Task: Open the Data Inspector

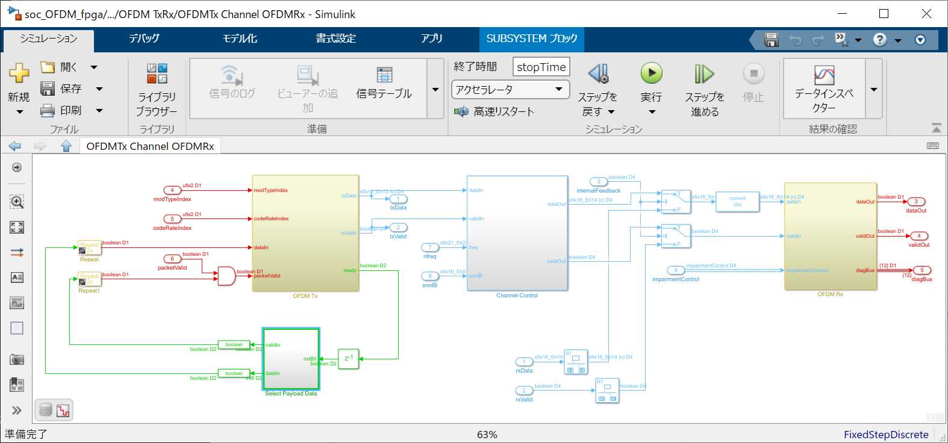Action: (824, 89)
